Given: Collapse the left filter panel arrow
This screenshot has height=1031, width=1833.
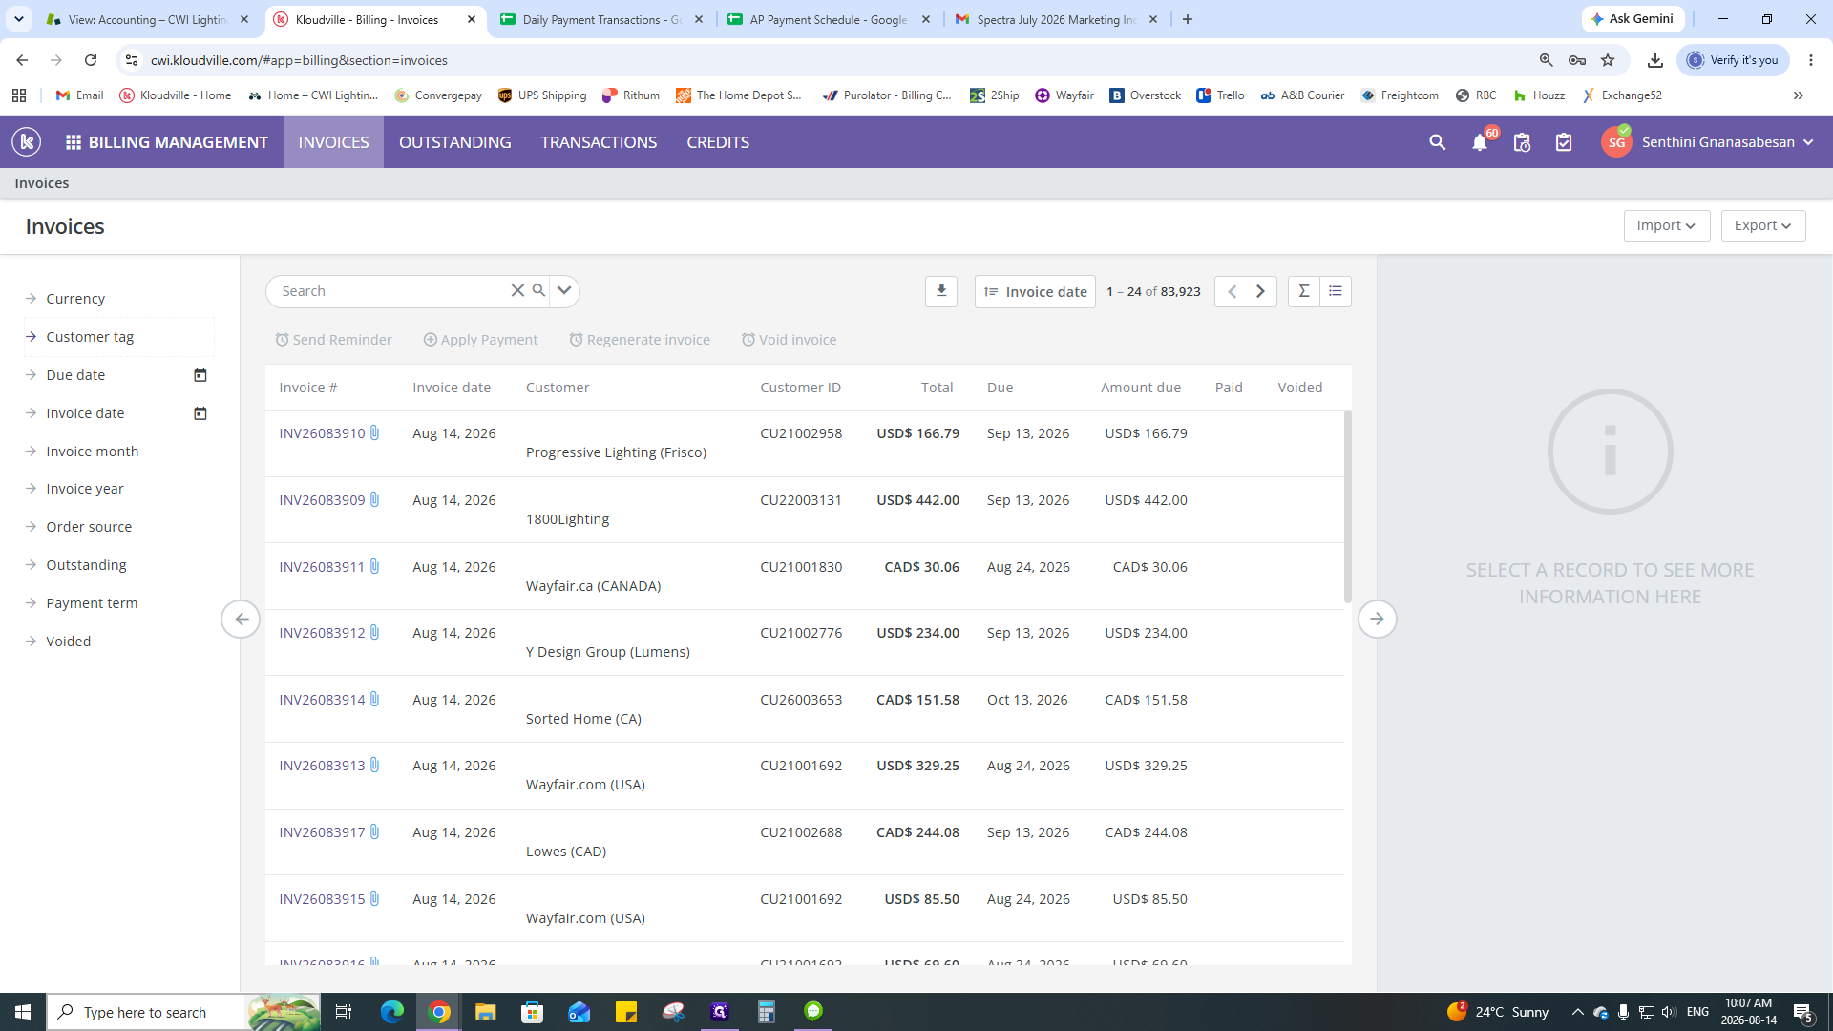Looking at the screenshot, I should click(241, 619).
